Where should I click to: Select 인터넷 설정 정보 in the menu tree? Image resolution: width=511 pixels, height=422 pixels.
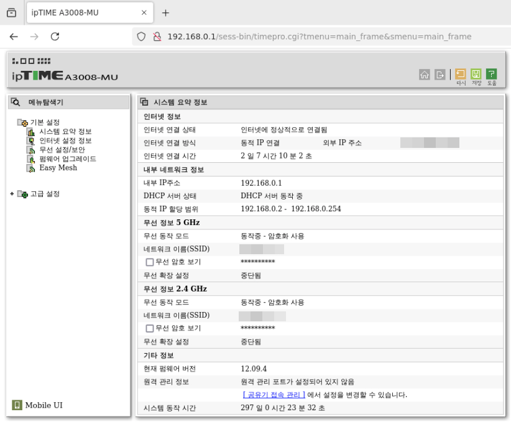[x=65, y=140]
